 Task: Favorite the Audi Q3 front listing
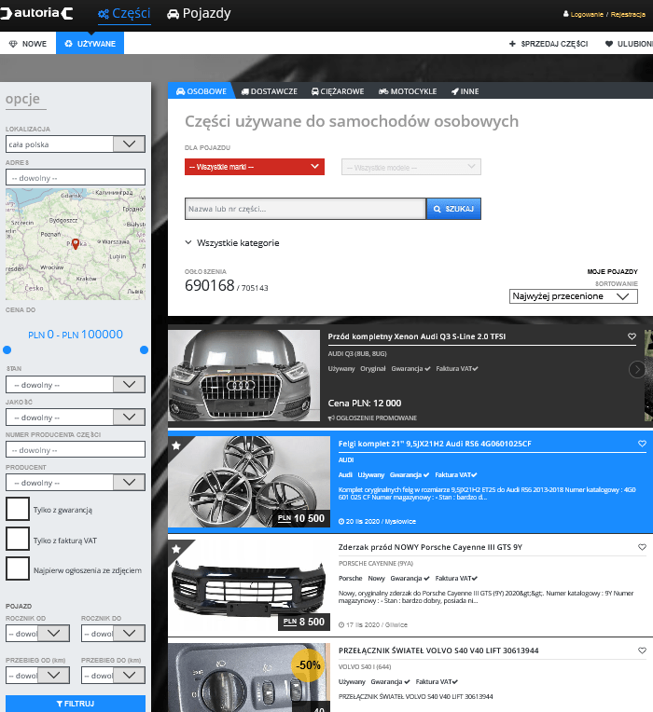click(632, 336)
